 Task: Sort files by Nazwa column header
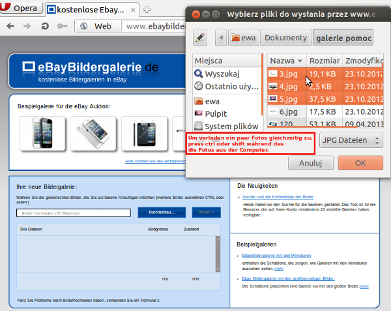coord(287,61)
